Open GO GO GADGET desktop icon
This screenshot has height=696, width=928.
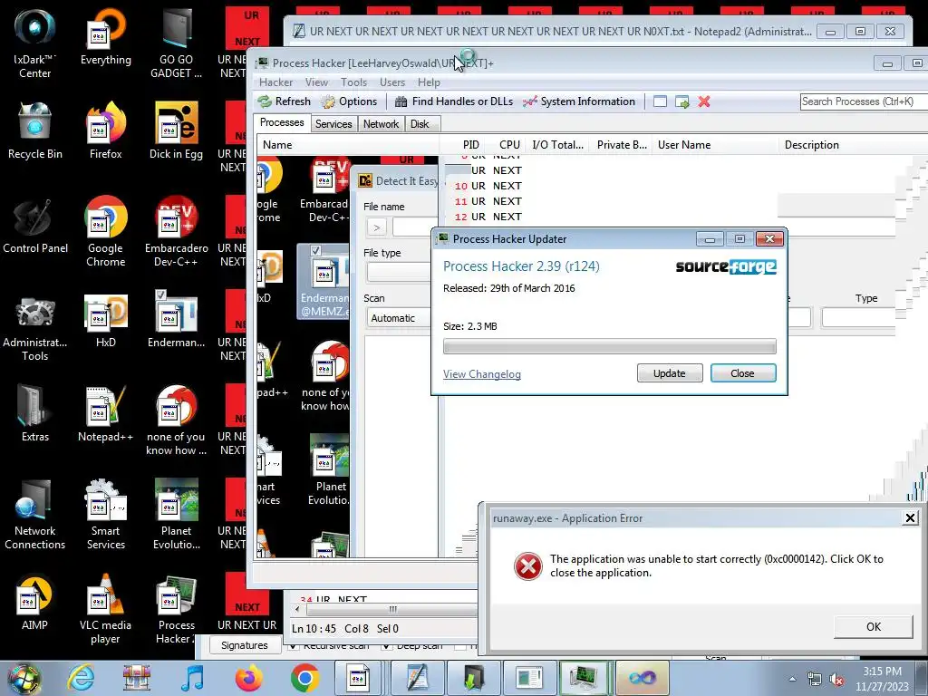tap(176, 43)
